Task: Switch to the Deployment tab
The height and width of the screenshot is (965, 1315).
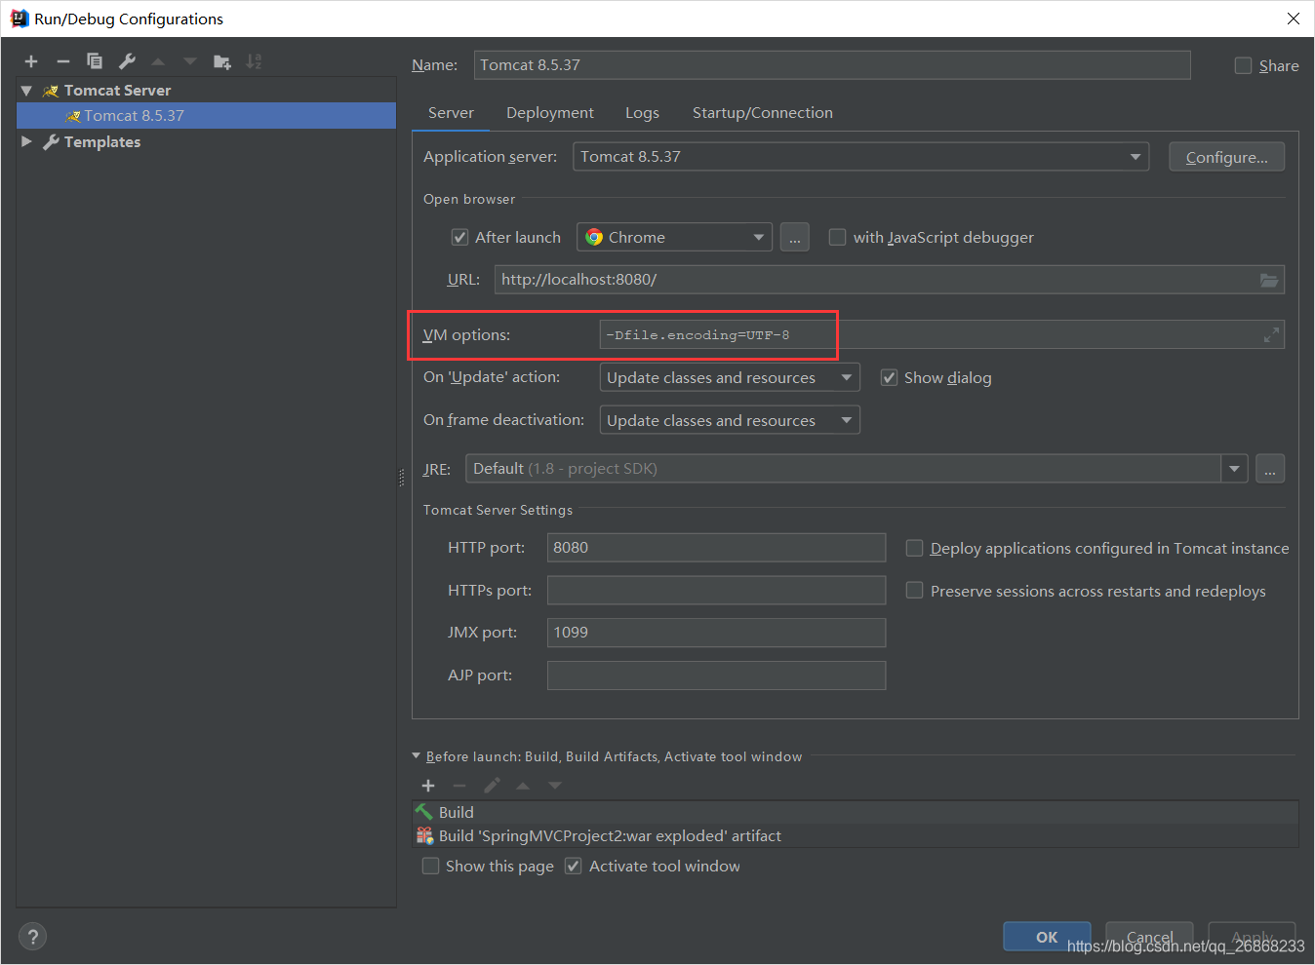Action: click(x=550, y=113)
